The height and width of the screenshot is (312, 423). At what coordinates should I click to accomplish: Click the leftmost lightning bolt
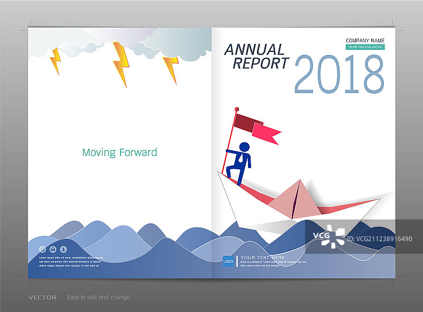pyautogui.click(x=54, y=61)
